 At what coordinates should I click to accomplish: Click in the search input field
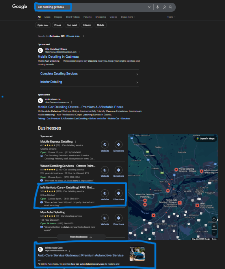[x=91, y=7]
